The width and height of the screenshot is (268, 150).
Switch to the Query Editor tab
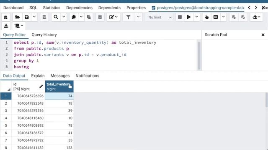(x=14, y=35)
